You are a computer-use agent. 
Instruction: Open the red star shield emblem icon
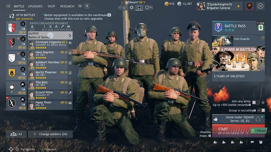pos(249,6)
